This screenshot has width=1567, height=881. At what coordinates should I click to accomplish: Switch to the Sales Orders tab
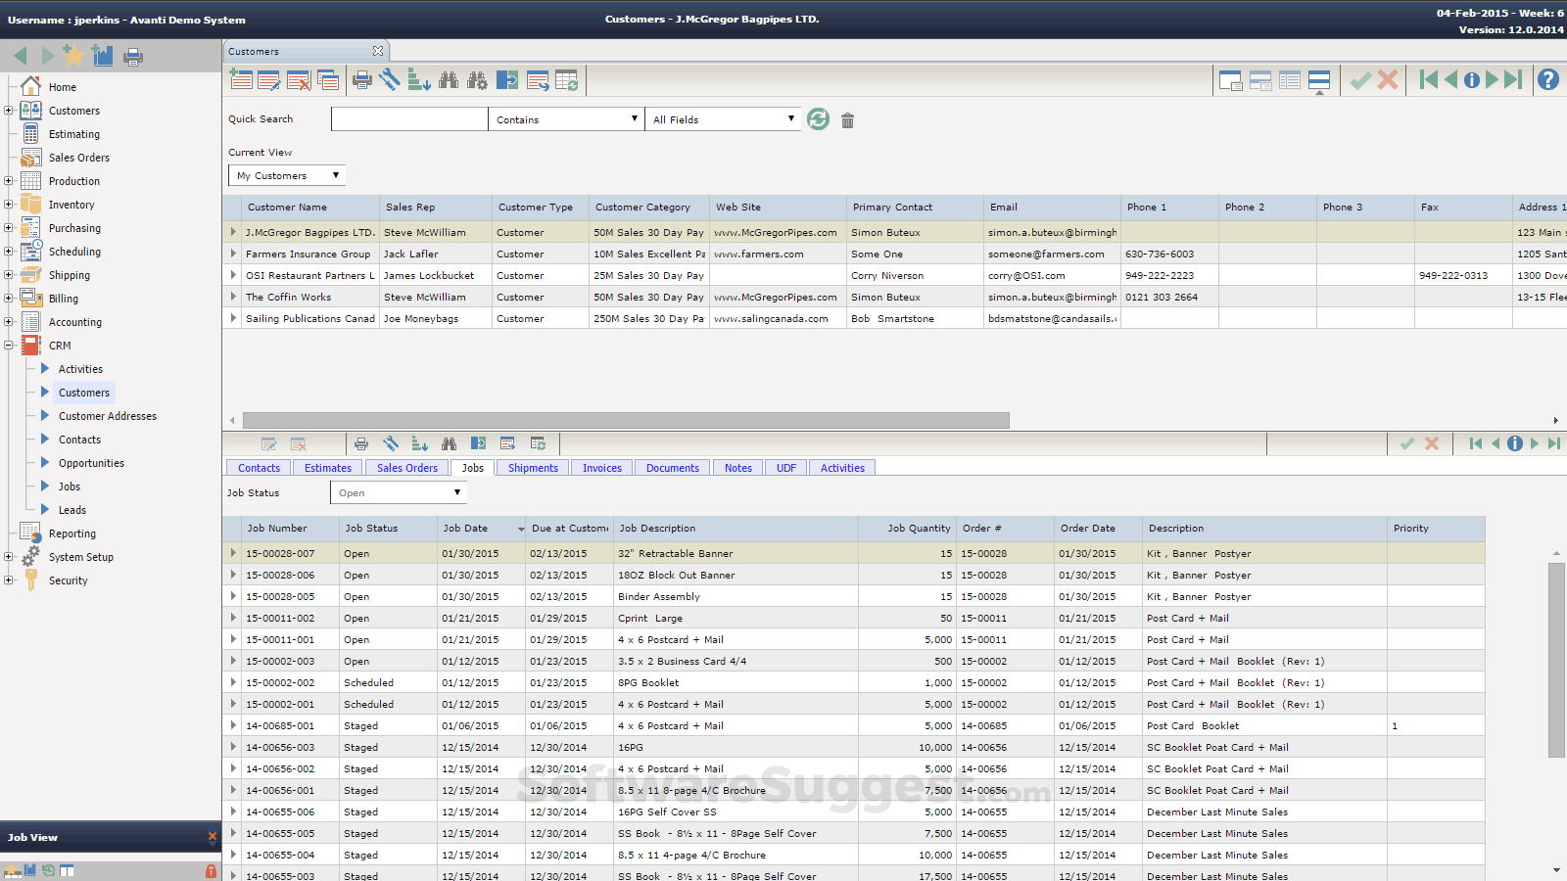tap(406, 468)
